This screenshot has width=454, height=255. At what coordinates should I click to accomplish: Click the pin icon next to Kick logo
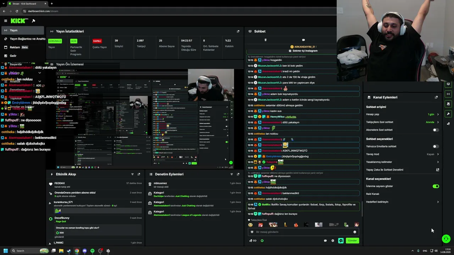click(33, 21)
